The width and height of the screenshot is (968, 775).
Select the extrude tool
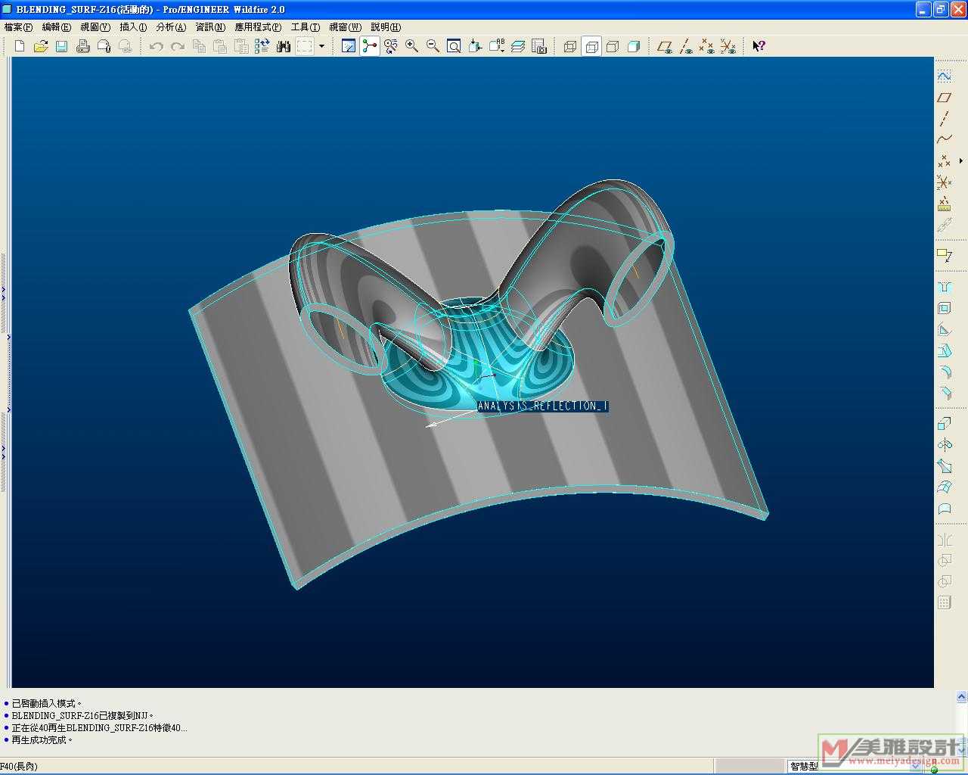[945, 424]
